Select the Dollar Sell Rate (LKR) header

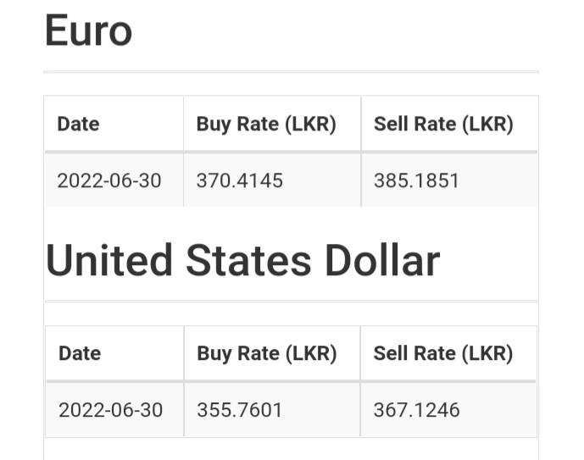(x=443, y=353)
